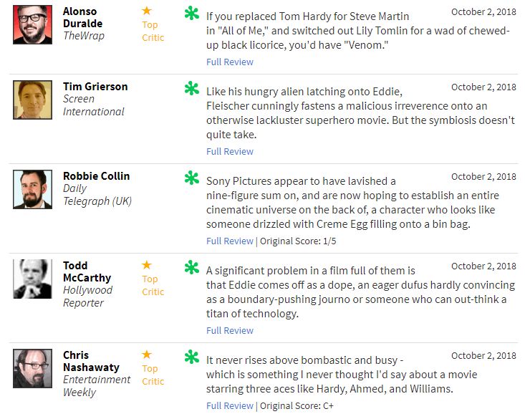Viewport: 525px width, 414px height.
Task: Click Todd McCarthy's black-and-white photo
Action: pyautogui.click(x=32, y=279)
